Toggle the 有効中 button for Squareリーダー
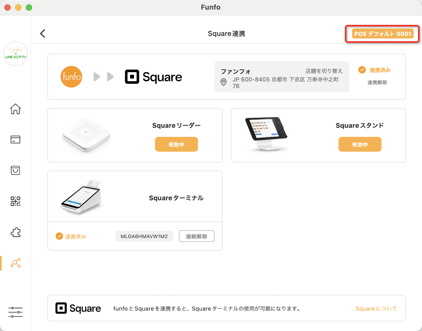This screenshot has height=331, width=422. 176,144
